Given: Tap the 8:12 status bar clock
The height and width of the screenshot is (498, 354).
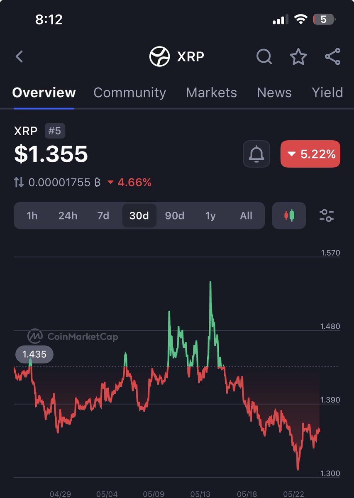Looking at the screenshot, I should [x=48, y=20].
